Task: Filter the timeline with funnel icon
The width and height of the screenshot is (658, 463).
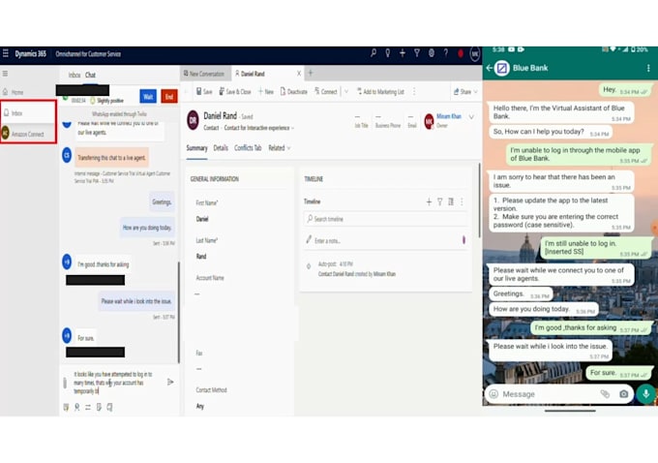Action: pyautogui.click(x=439, y=202)
